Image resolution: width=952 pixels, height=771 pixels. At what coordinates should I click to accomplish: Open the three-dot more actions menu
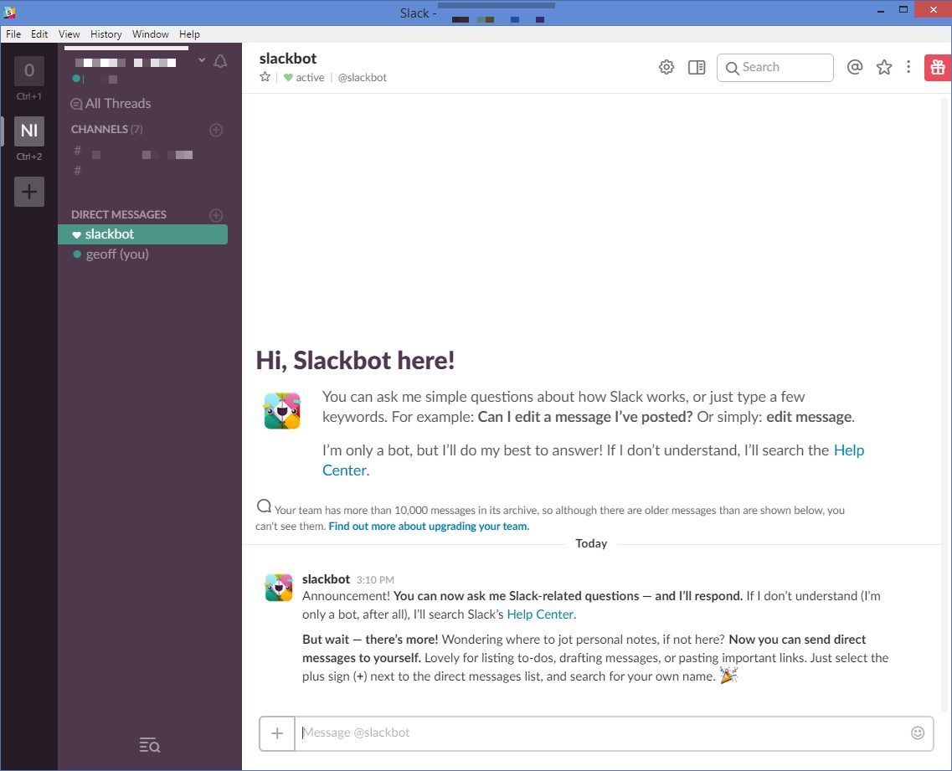click(908, 68)
